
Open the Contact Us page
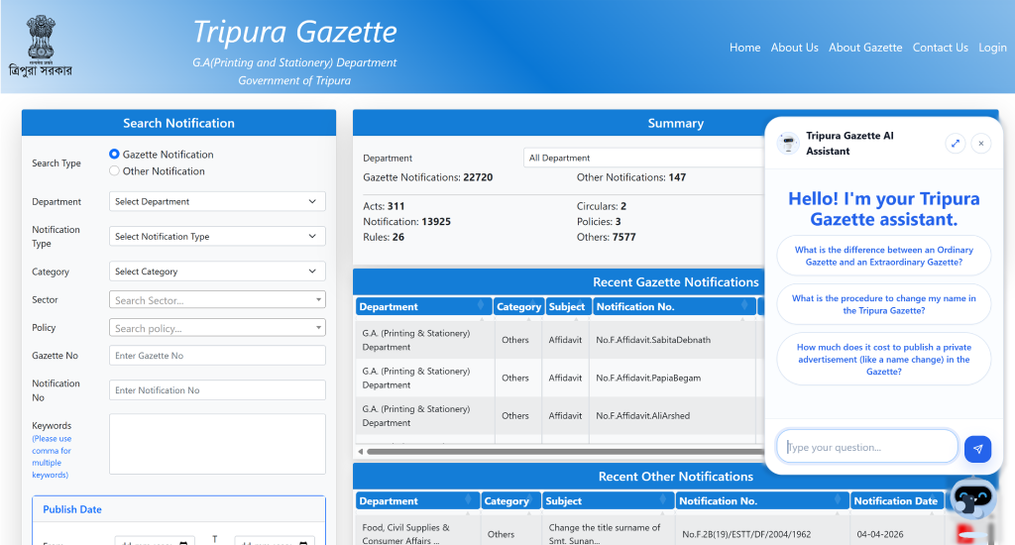940,48
